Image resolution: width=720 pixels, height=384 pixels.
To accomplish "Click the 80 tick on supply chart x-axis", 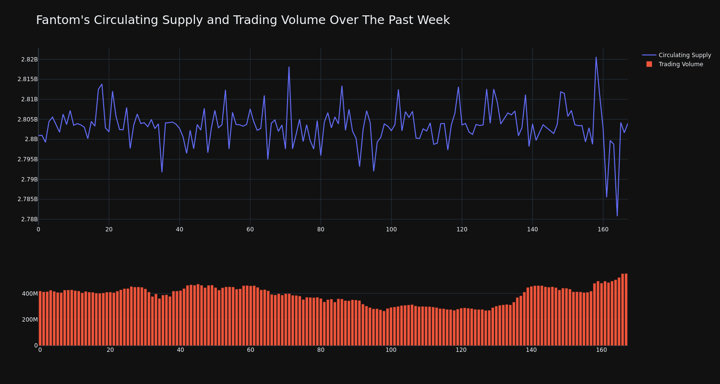I will click(x=321, y=229).
